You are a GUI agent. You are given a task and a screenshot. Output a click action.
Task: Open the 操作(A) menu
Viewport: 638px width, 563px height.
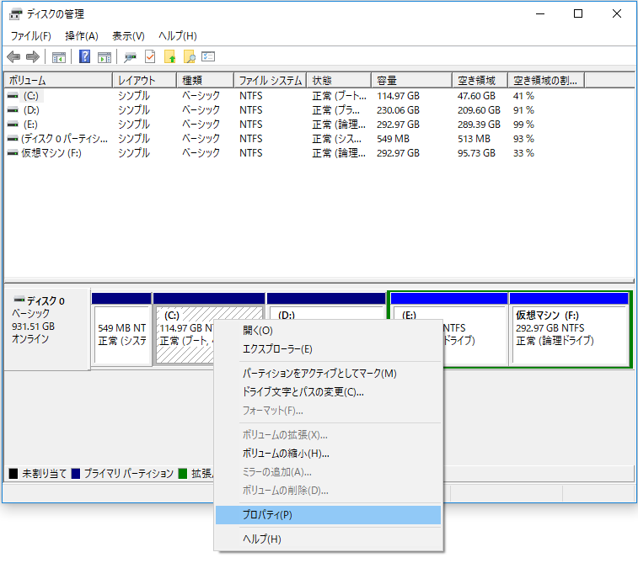tap(82, 36)
